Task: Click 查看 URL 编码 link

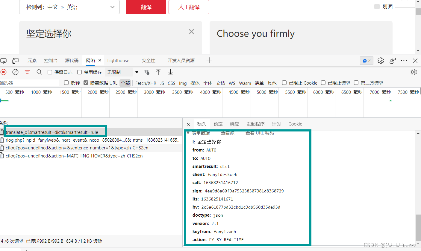Action: coord(260,133)
